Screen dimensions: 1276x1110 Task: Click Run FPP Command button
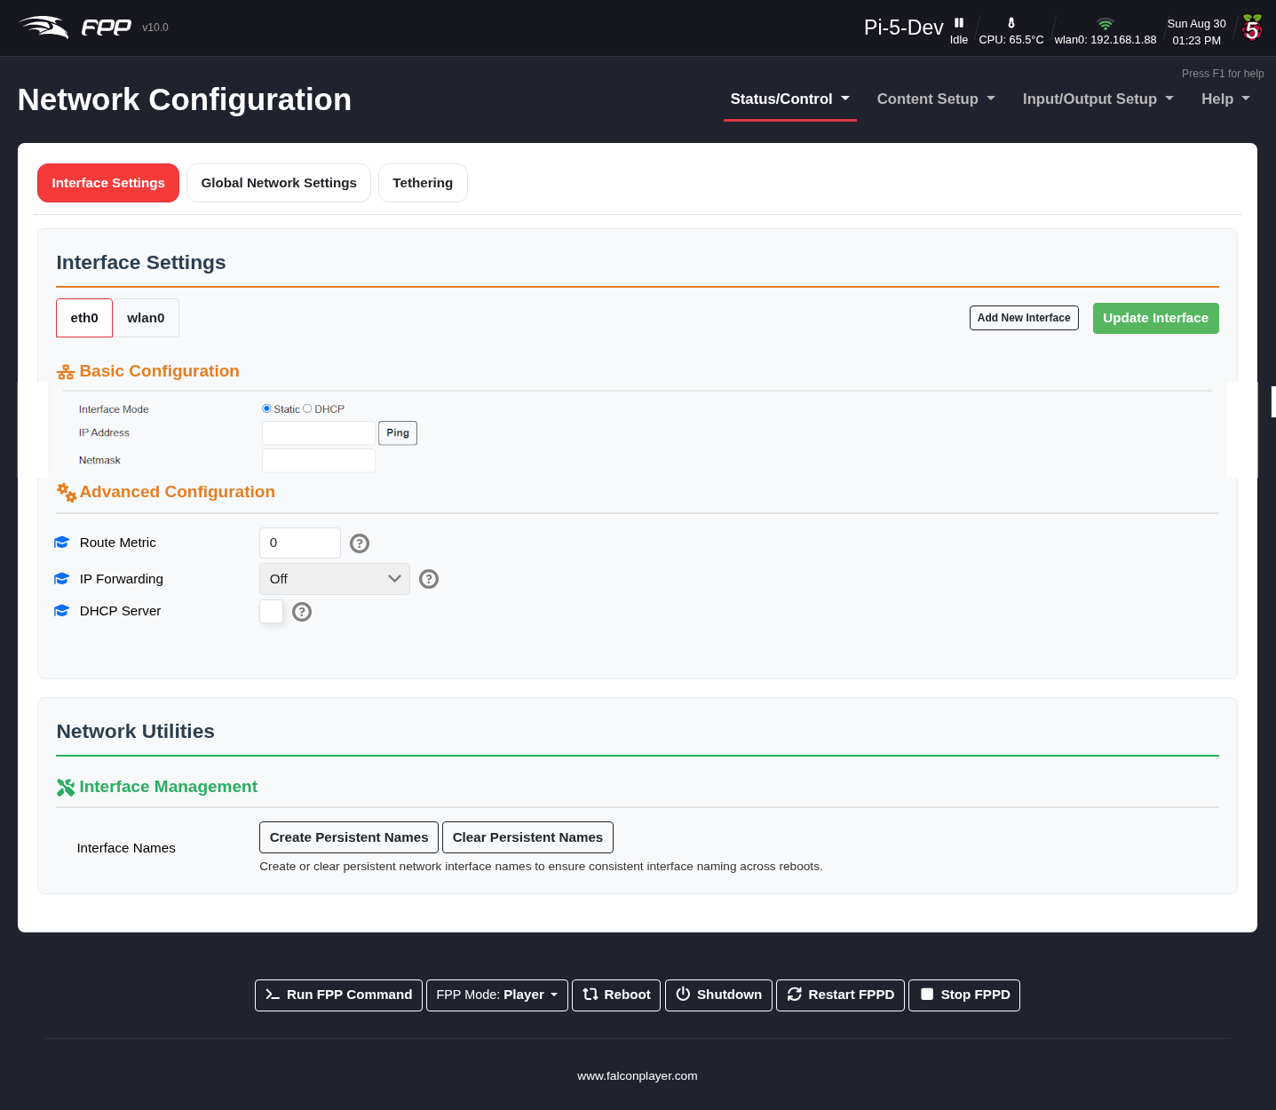coord(338,995)
